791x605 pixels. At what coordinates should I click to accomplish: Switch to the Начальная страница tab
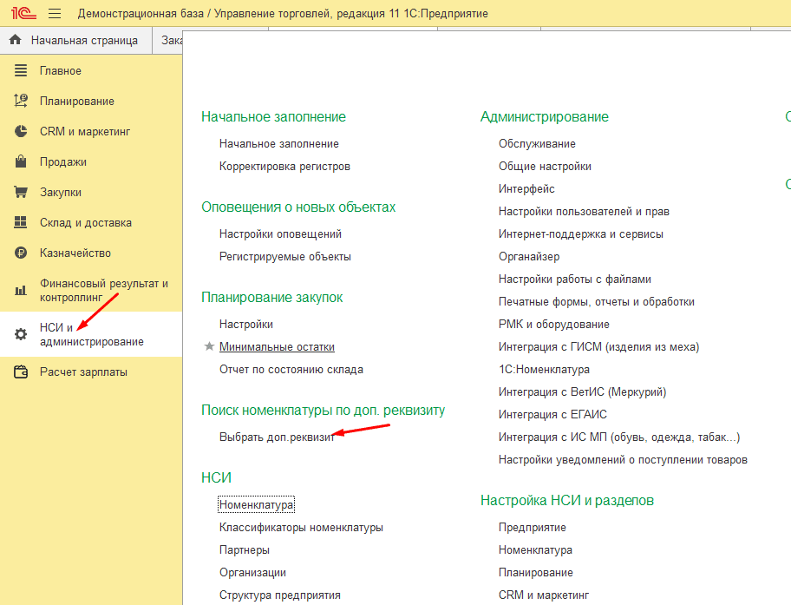84,40
